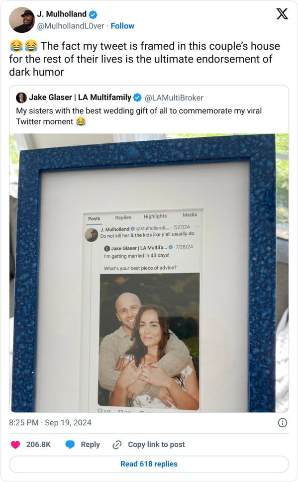
Task: Read 618 replies
Action: pyautogui.click(x=149, y=464)
